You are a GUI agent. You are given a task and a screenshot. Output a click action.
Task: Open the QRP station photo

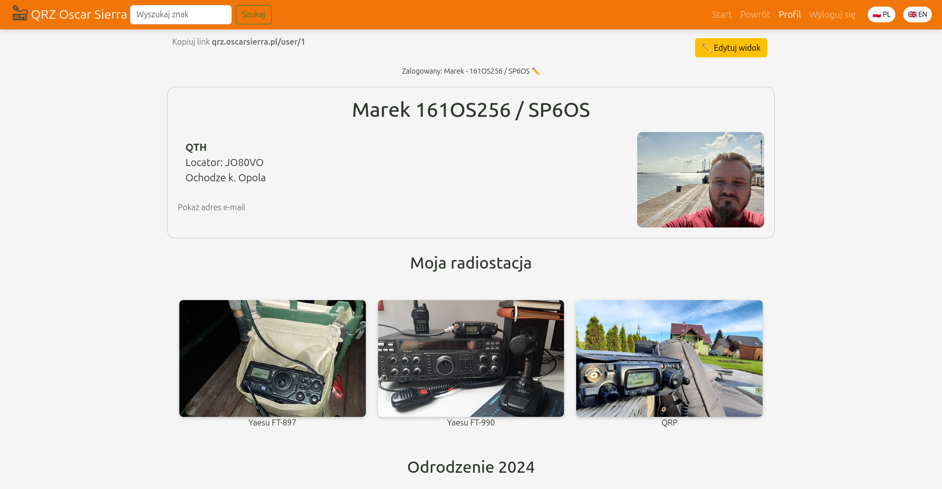tap(669, 358)
